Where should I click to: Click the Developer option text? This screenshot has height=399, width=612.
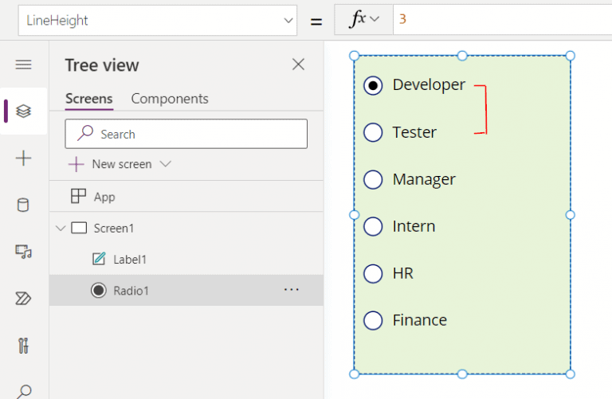click(x=429, y=85)
